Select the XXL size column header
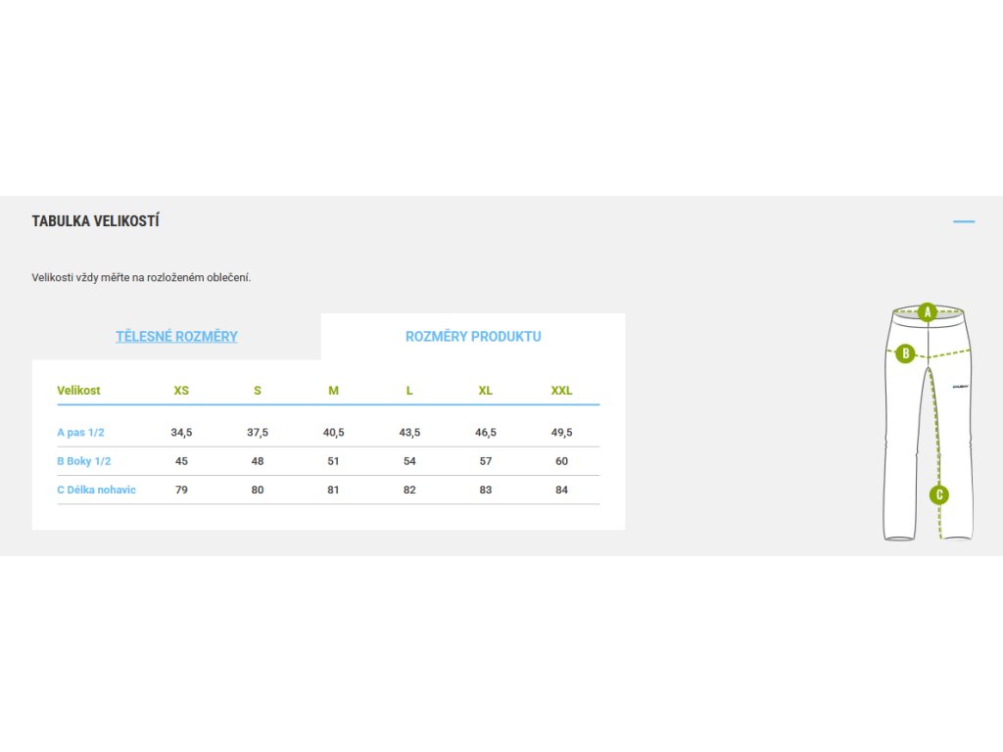This screenshot has height=752, width=1003. pos(561,390)
